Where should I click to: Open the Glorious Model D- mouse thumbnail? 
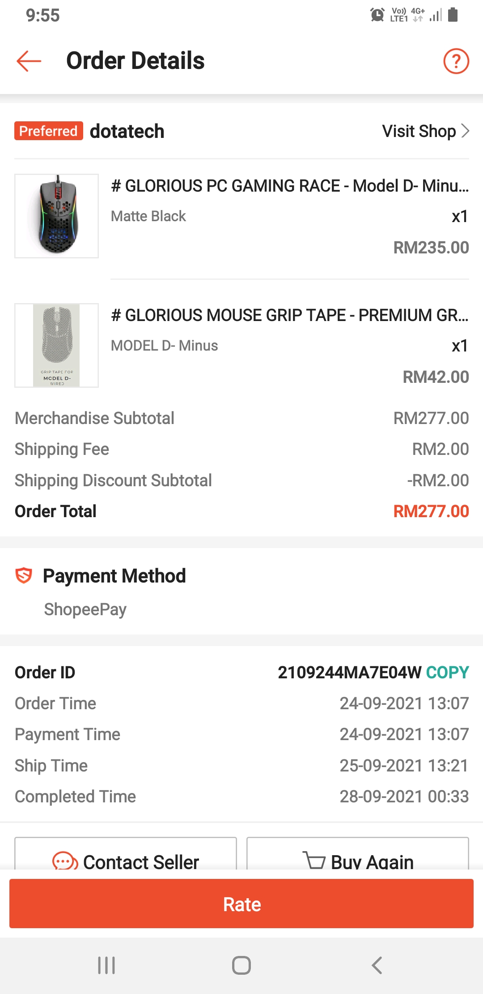[x=56, y=216]
